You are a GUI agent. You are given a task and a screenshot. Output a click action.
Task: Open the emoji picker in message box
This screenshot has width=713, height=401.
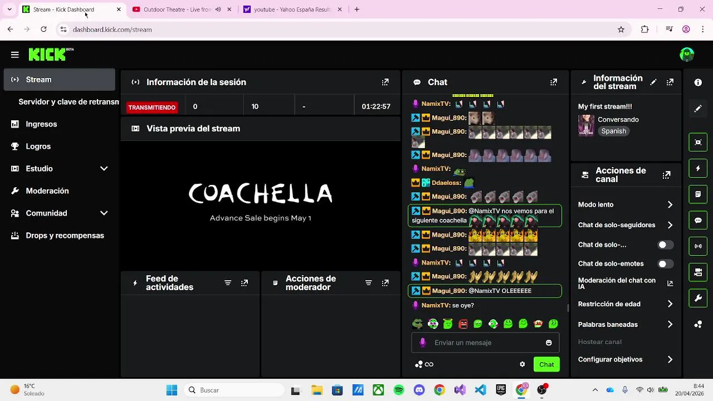pos(549,343)
